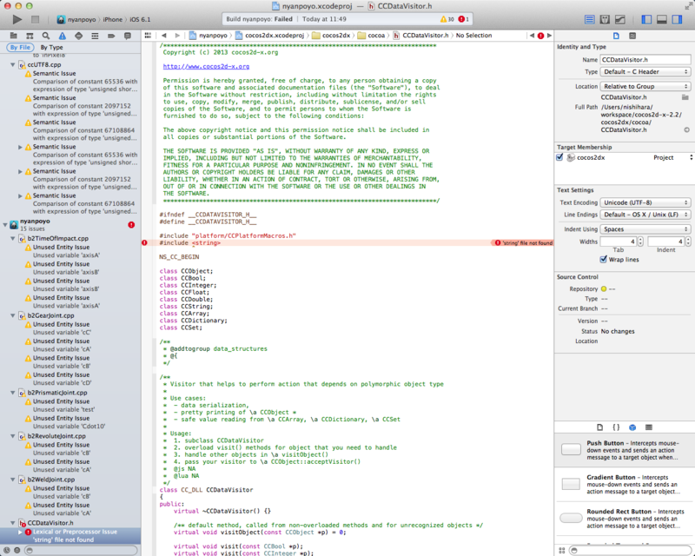The image size is (695, 556).
Task: Open the cocos2d-x.org link in the code
Action: pos(206,66)
